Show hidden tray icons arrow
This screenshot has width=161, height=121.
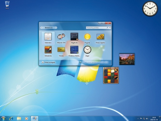point(138,119)
